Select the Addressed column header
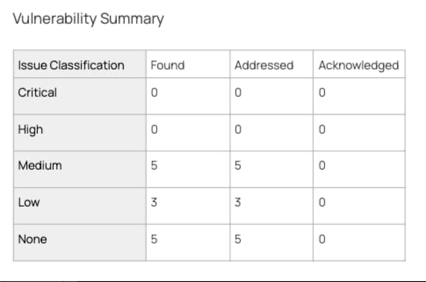The width and height of the screenshot is (426, 282). (x=264, y=65)
